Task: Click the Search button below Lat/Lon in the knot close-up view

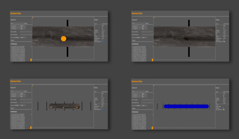Action: [134, 40]
